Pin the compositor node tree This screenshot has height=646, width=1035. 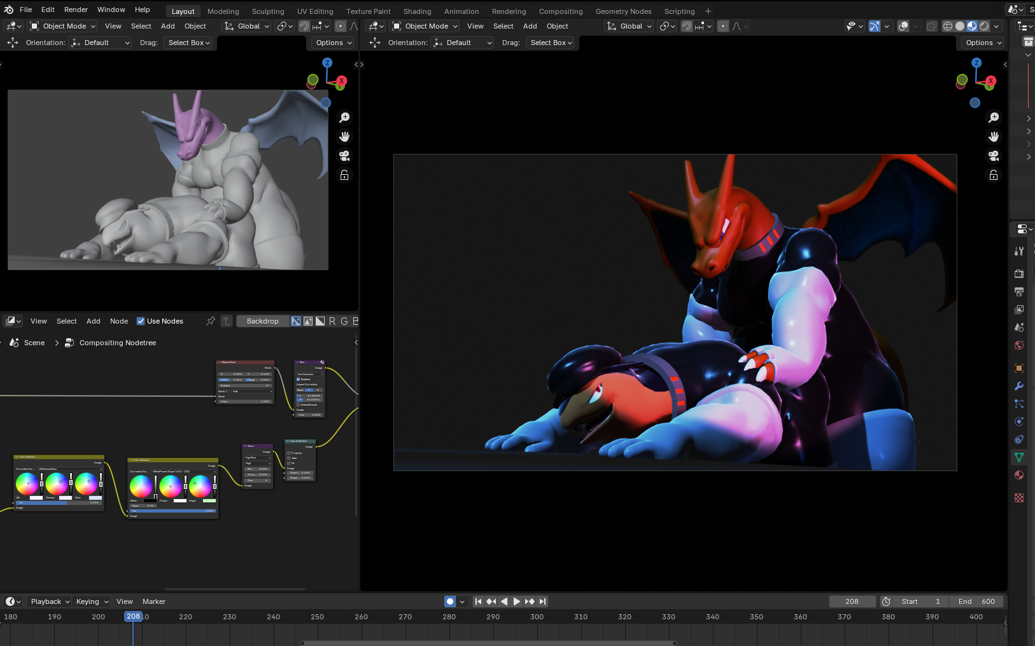pos(211,321)
